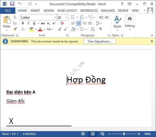Screen dimensions: 156x137
Task: Apply borders to the selection
Action: pos(82,29)
